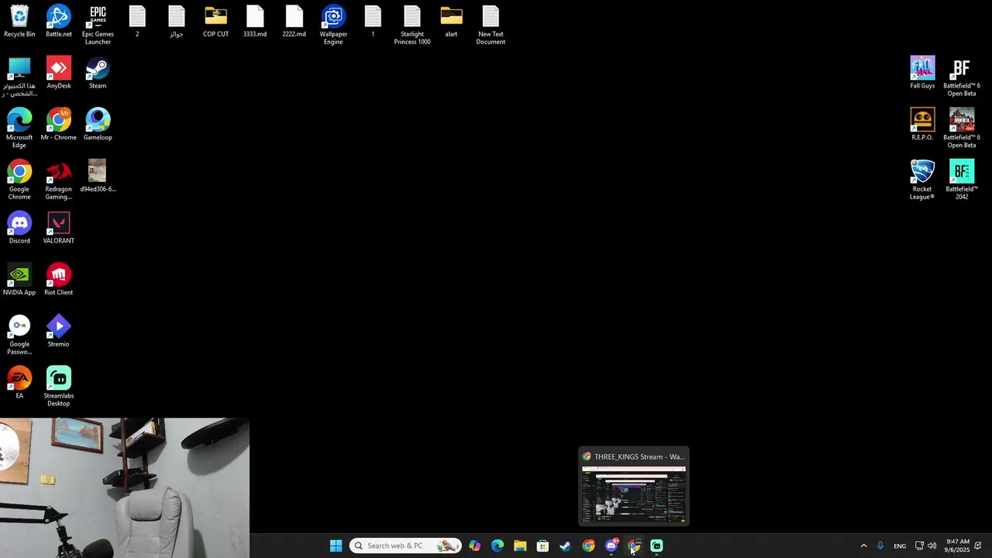Select the d94ed306-6 image file
This screenshot has width=992, height=558.
98,176
